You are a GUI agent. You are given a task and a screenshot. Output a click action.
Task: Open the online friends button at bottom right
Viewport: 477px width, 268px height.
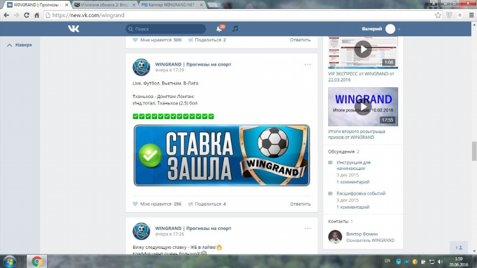click(459, 248)
